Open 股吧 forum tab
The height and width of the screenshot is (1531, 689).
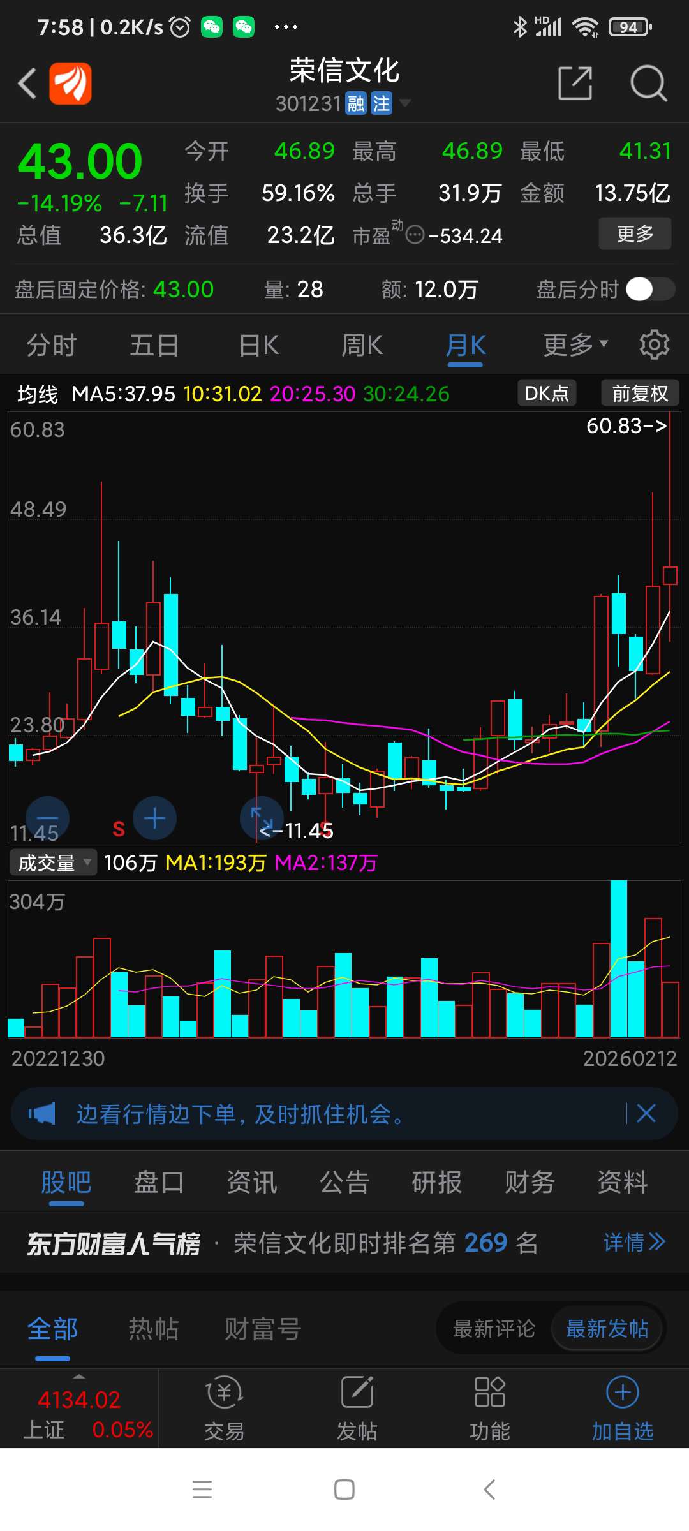(66, 1182)
